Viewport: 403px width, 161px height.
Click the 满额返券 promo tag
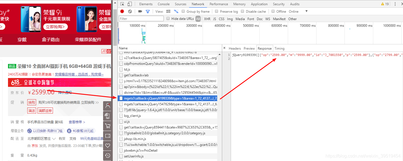point(45,111)
